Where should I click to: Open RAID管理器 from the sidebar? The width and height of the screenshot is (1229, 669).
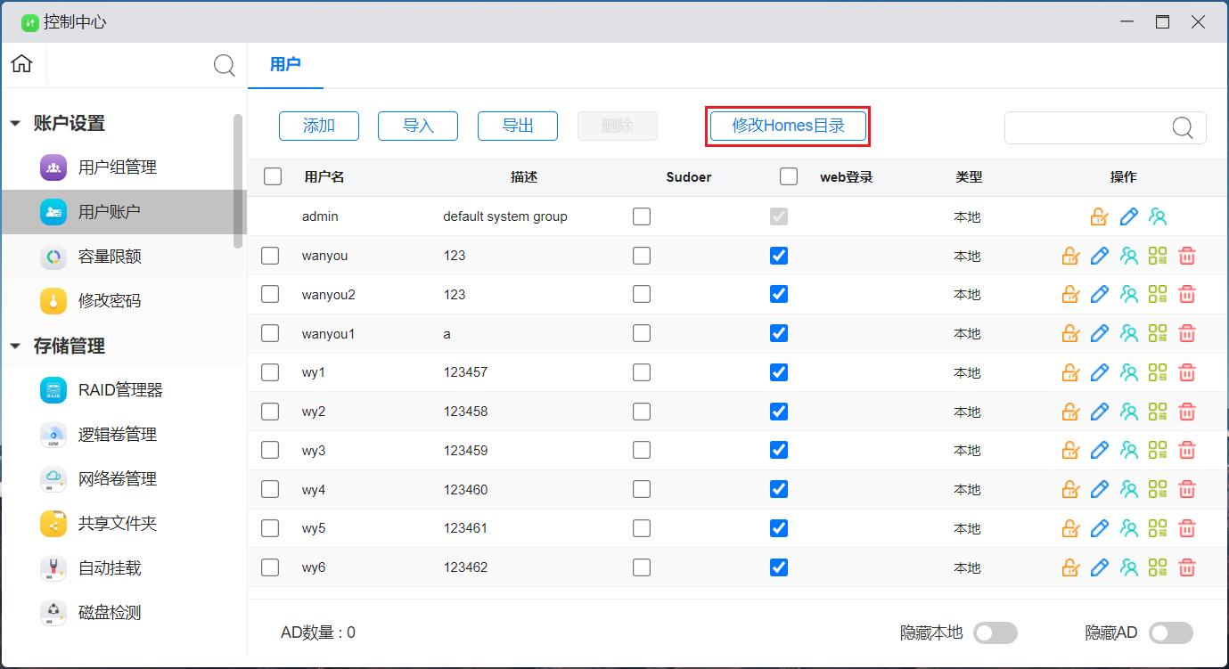tap(120, 390)
